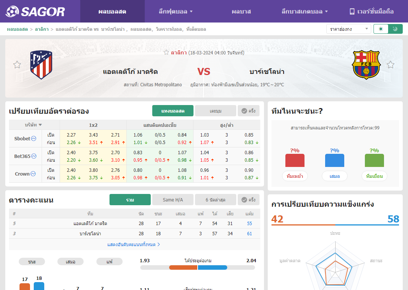This screenshot has height=290, width=408.
Task: Toggle ครึ่ง checkbox in standings table
Action: [x=249, y=200]
